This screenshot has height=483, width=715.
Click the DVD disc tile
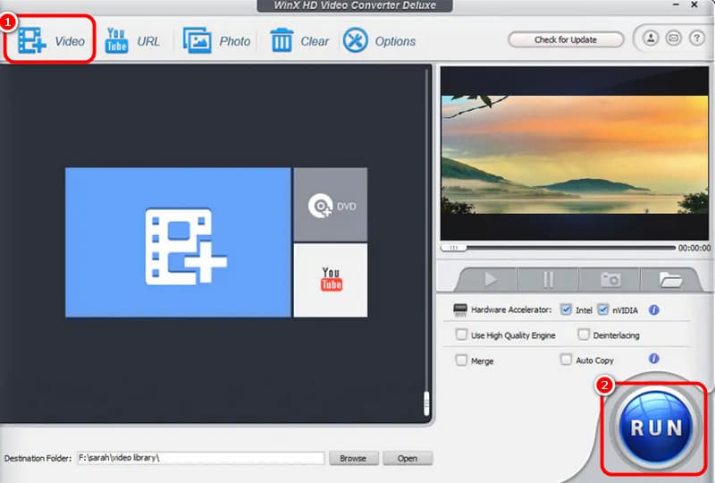click(330, 206)
